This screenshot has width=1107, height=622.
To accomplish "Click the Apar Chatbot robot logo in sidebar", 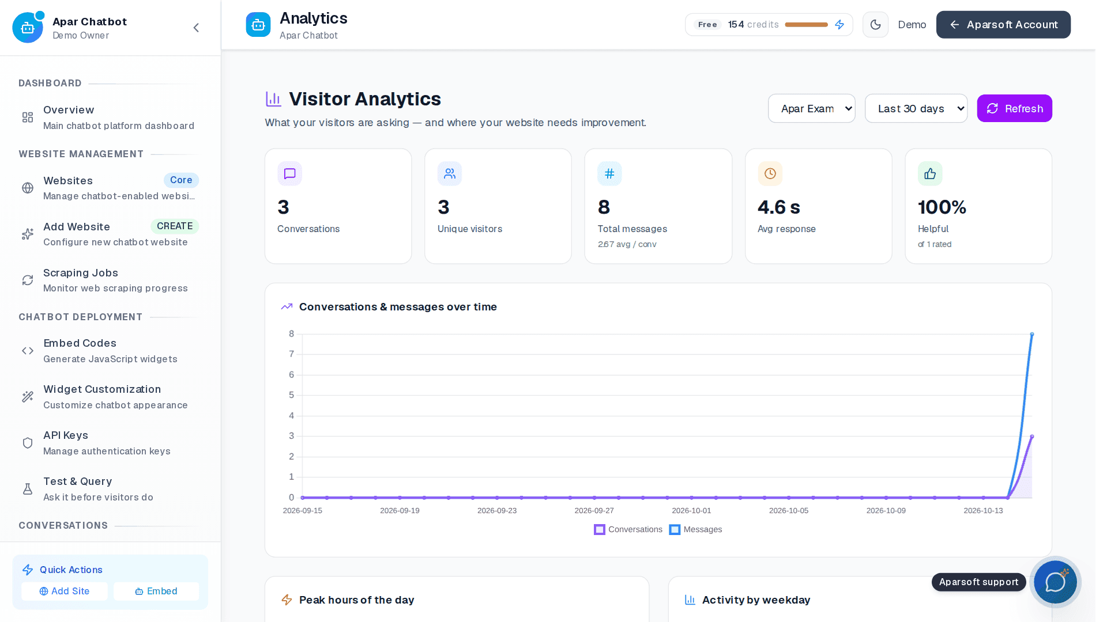I will coord(28,28).
